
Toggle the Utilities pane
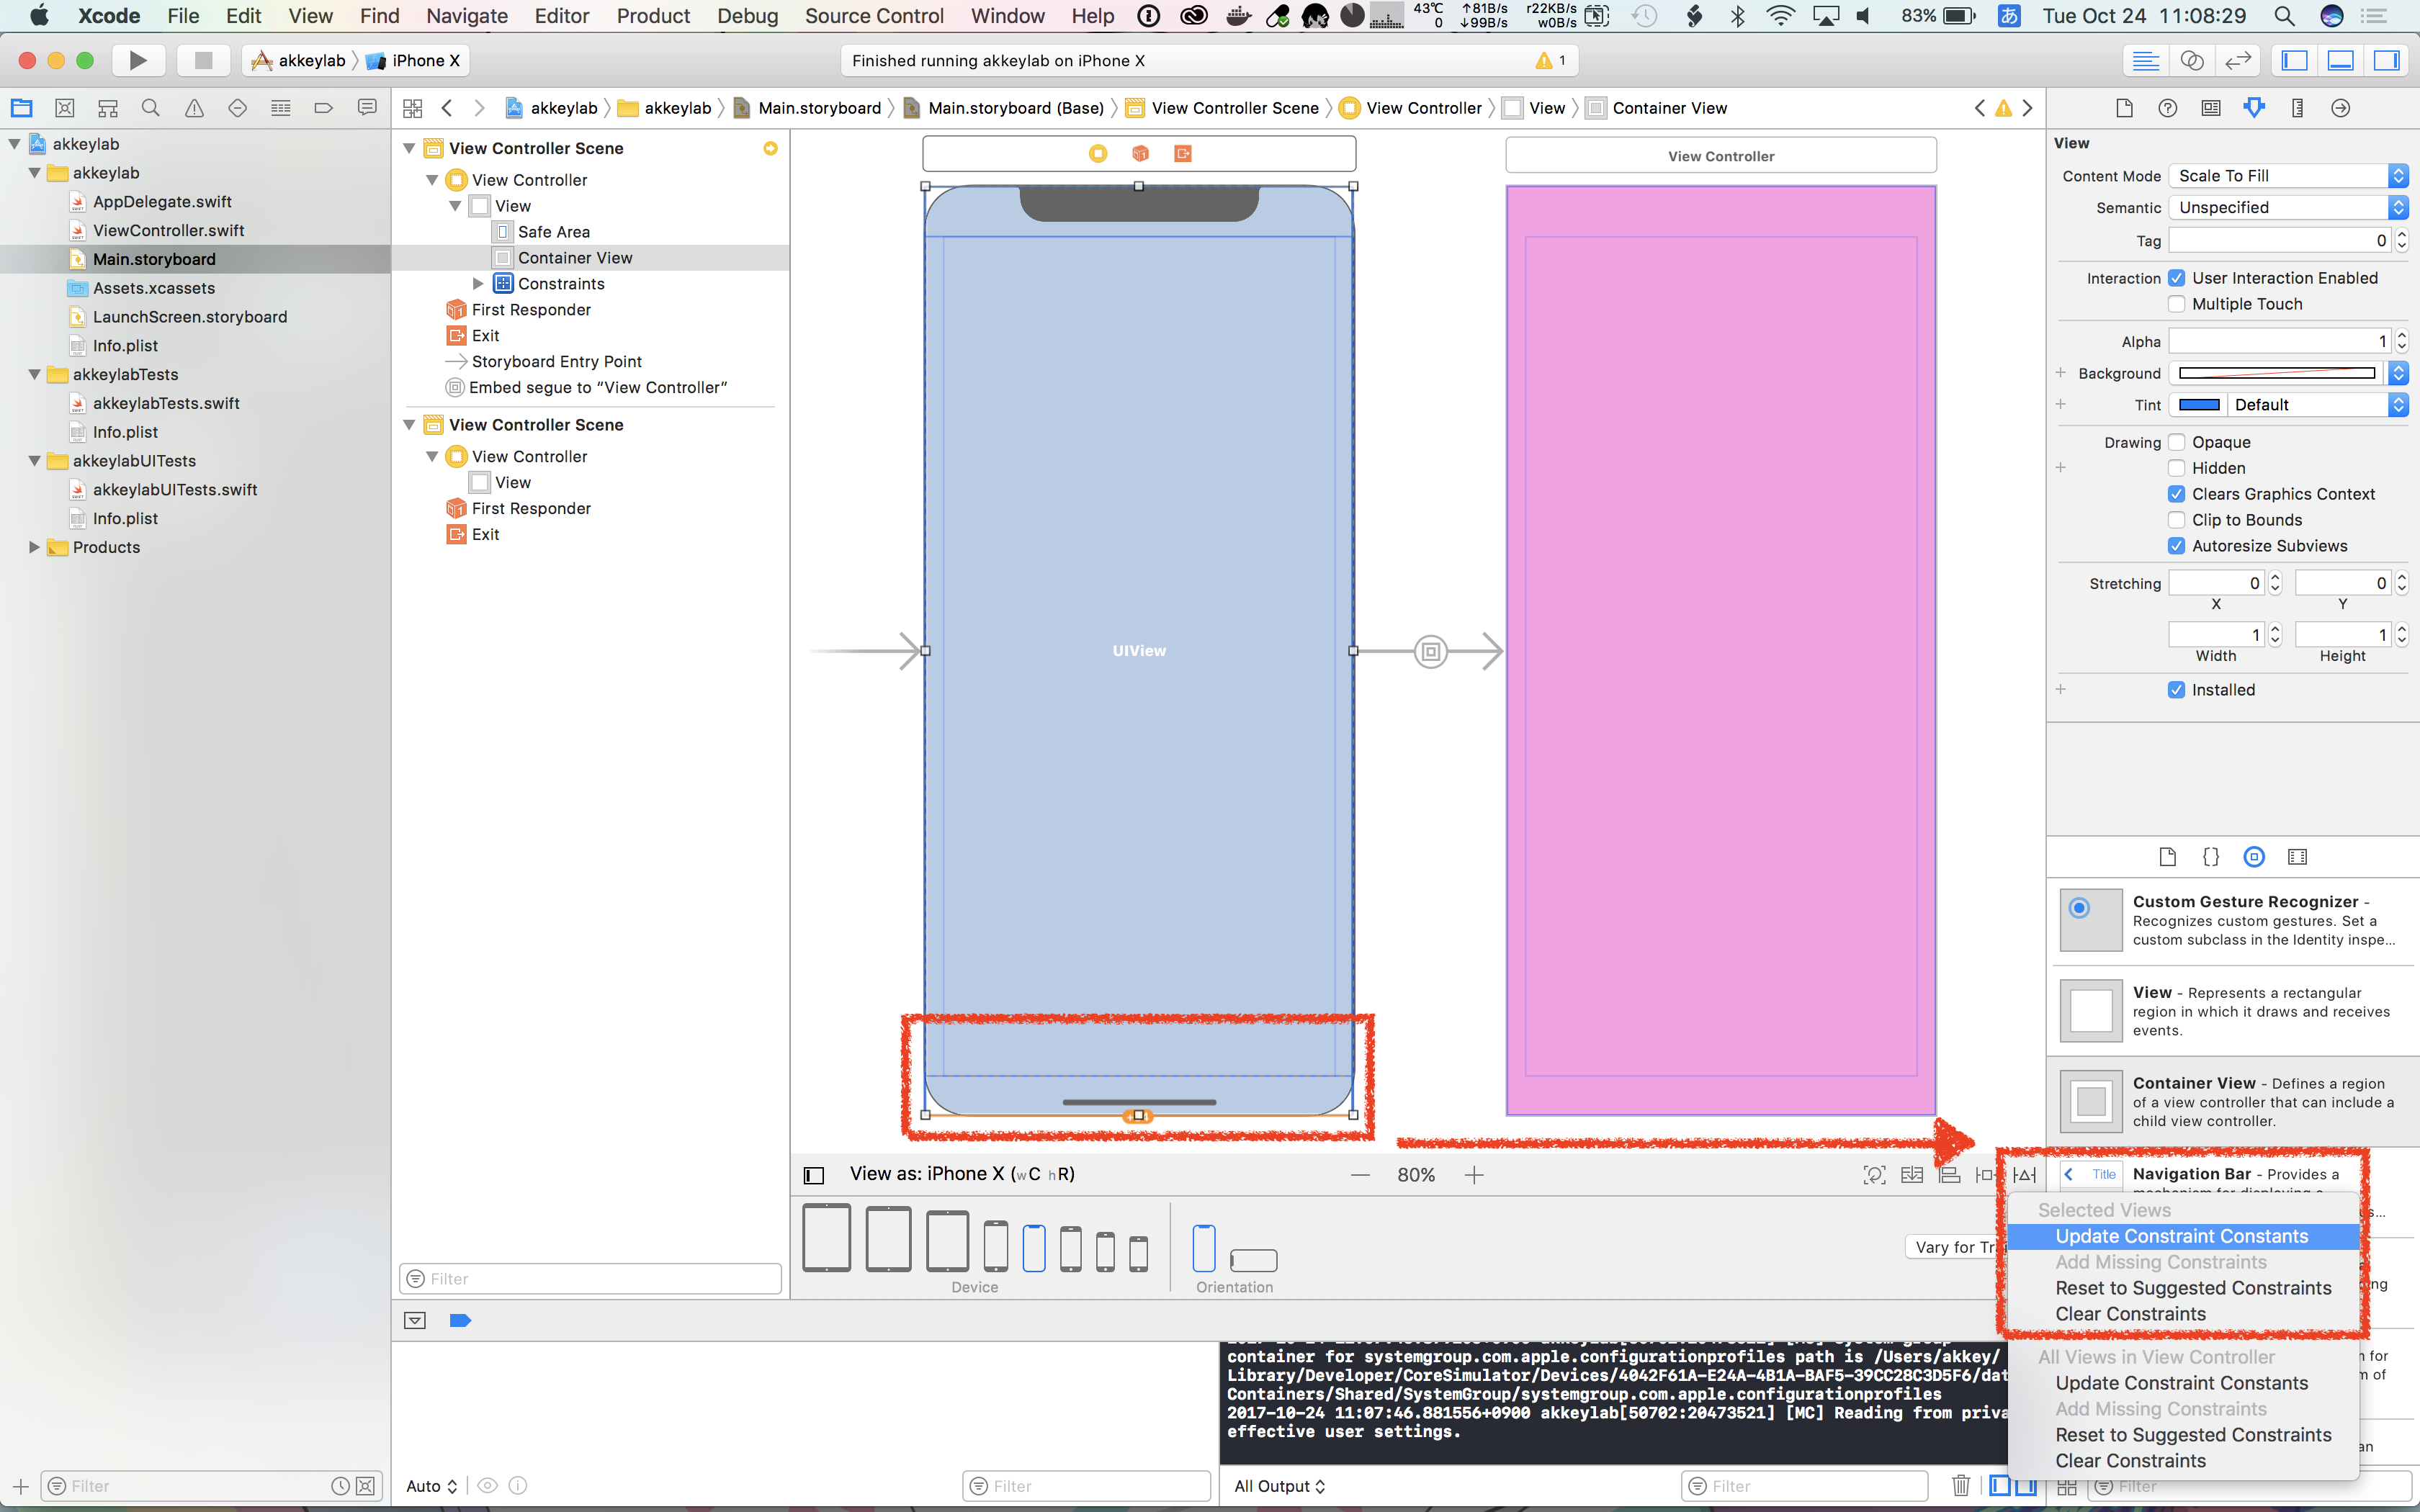[2386, 60]
